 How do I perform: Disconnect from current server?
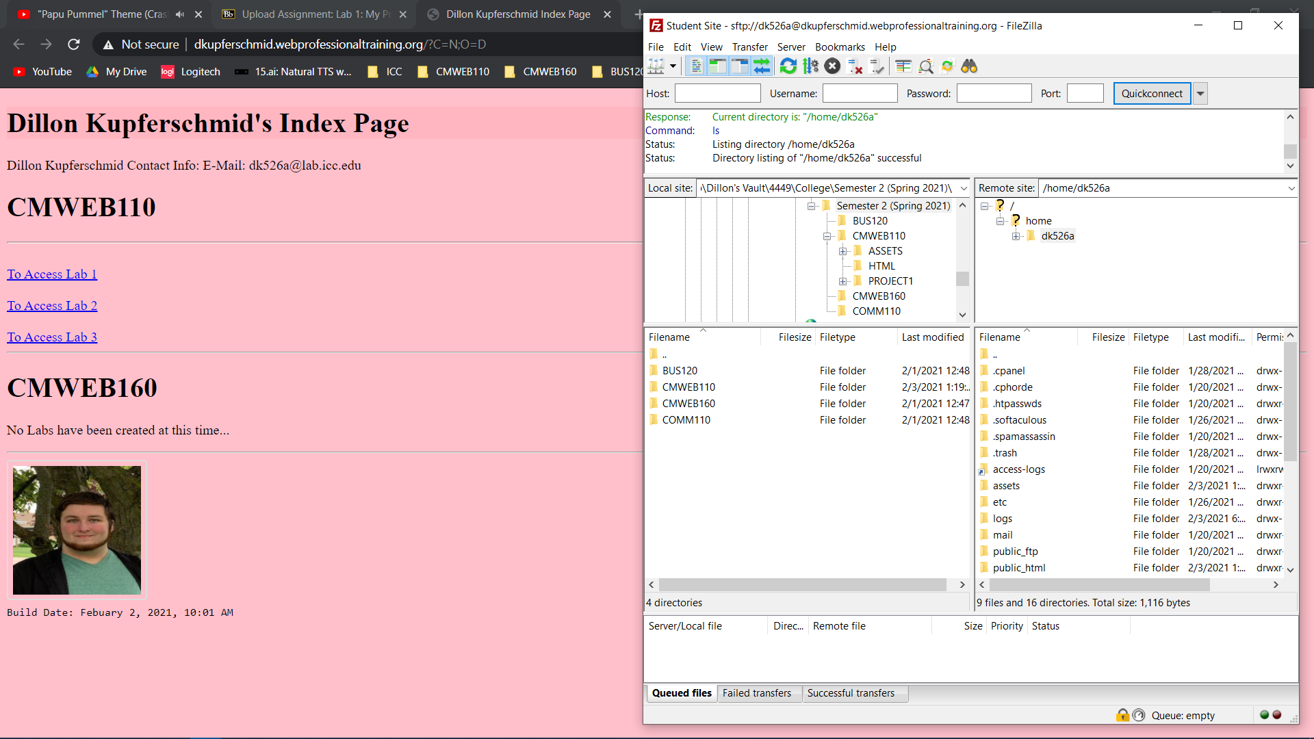855,66
